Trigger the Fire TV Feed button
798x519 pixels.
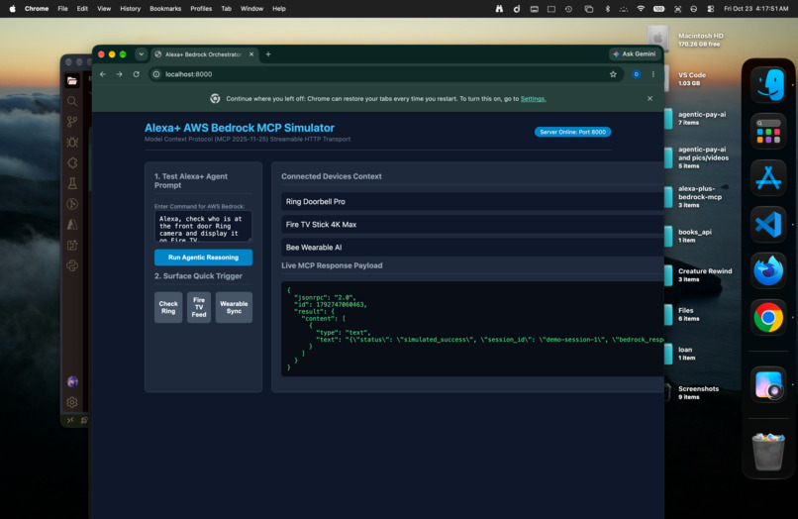pos(199,308)
